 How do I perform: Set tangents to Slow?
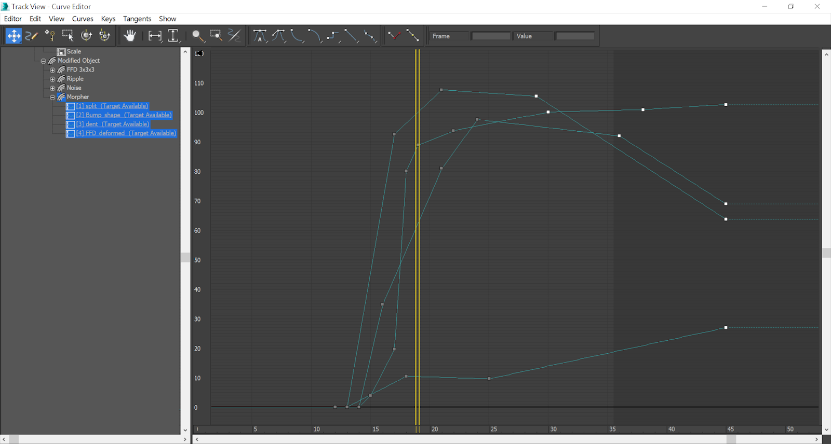315,36
